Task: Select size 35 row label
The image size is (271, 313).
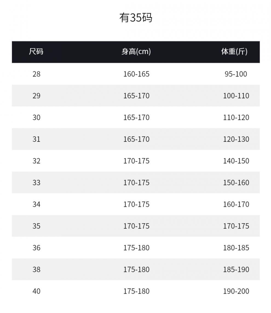Action: [x=36, y=226]
